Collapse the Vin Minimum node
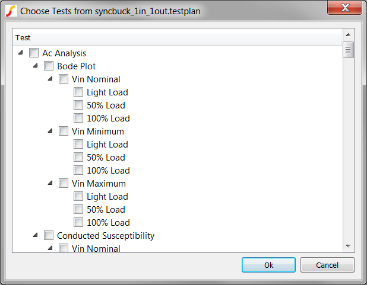Viewport: 367px width, 285px height. click(x=50, y=131)
